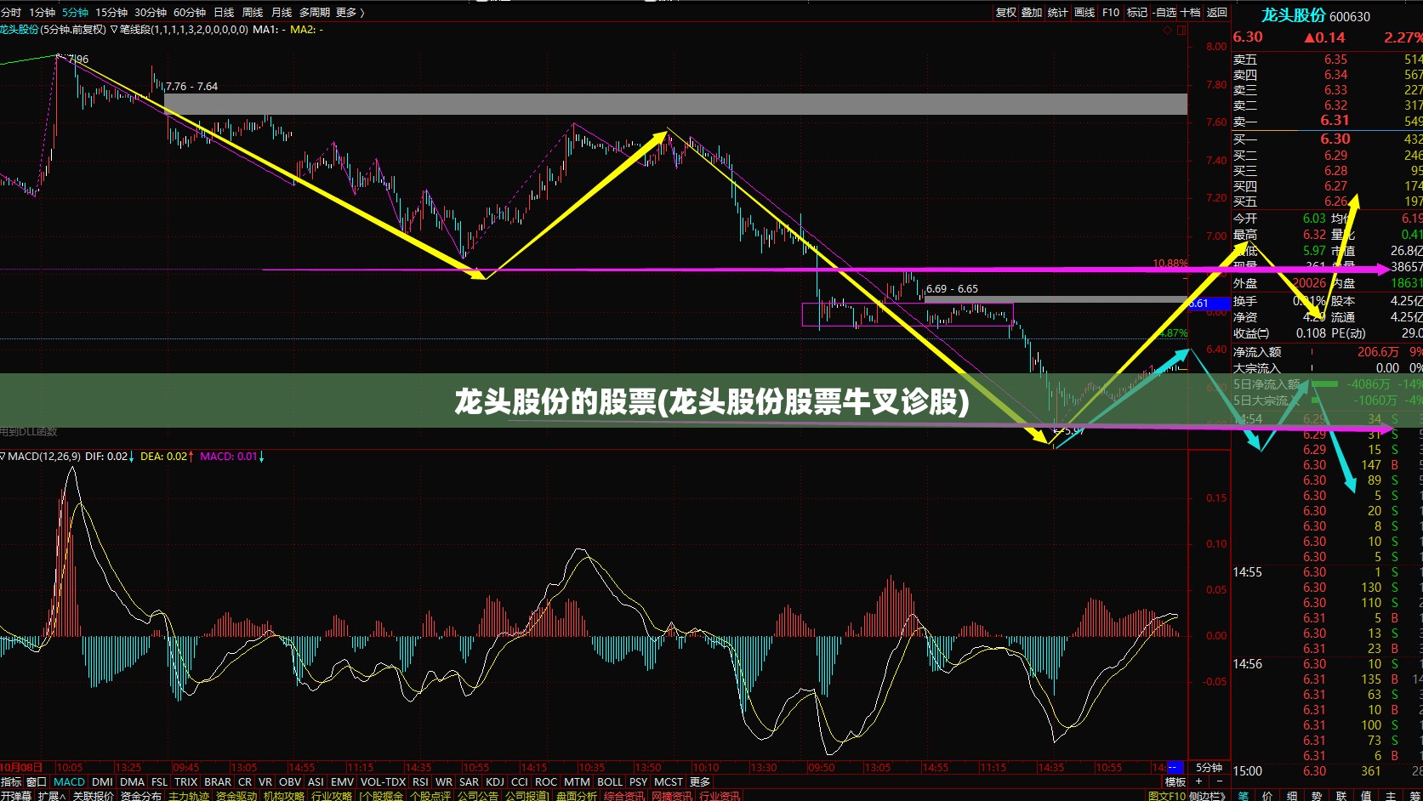1423x801 pixels.
Task: Select the KDJ indicator tab
Action: click(495, 781)
